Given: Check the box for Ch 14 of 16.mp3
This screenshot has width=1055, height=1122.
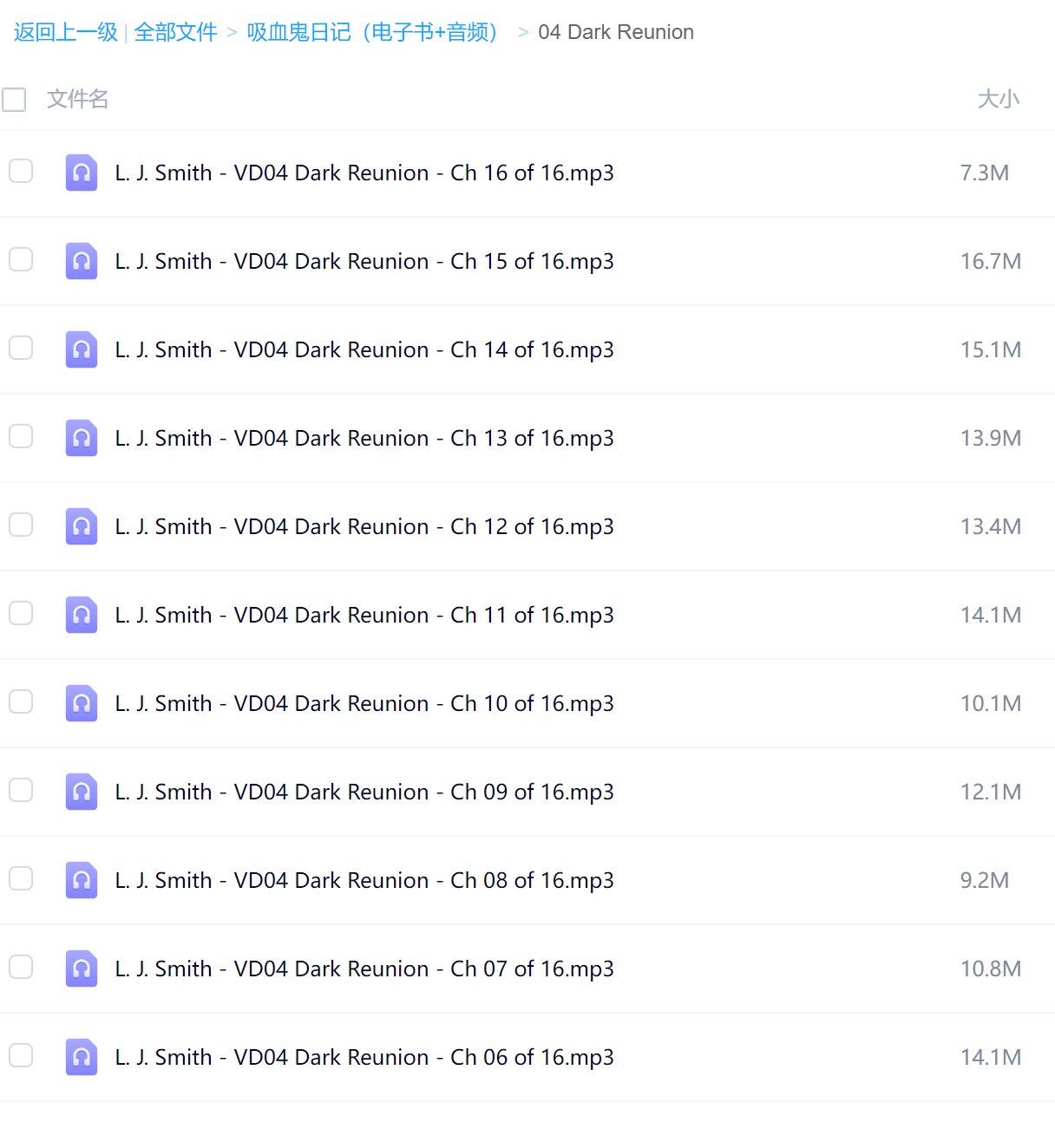Looking at the screenshot, I should click(21, 348).
